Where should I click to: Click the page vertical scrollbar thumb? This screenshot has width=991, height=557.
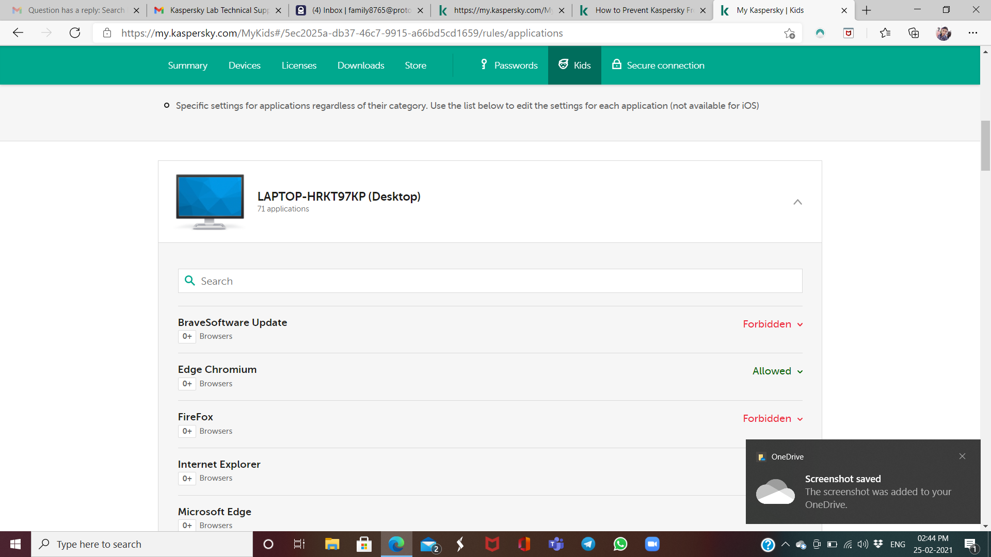[x=985, y=145]
